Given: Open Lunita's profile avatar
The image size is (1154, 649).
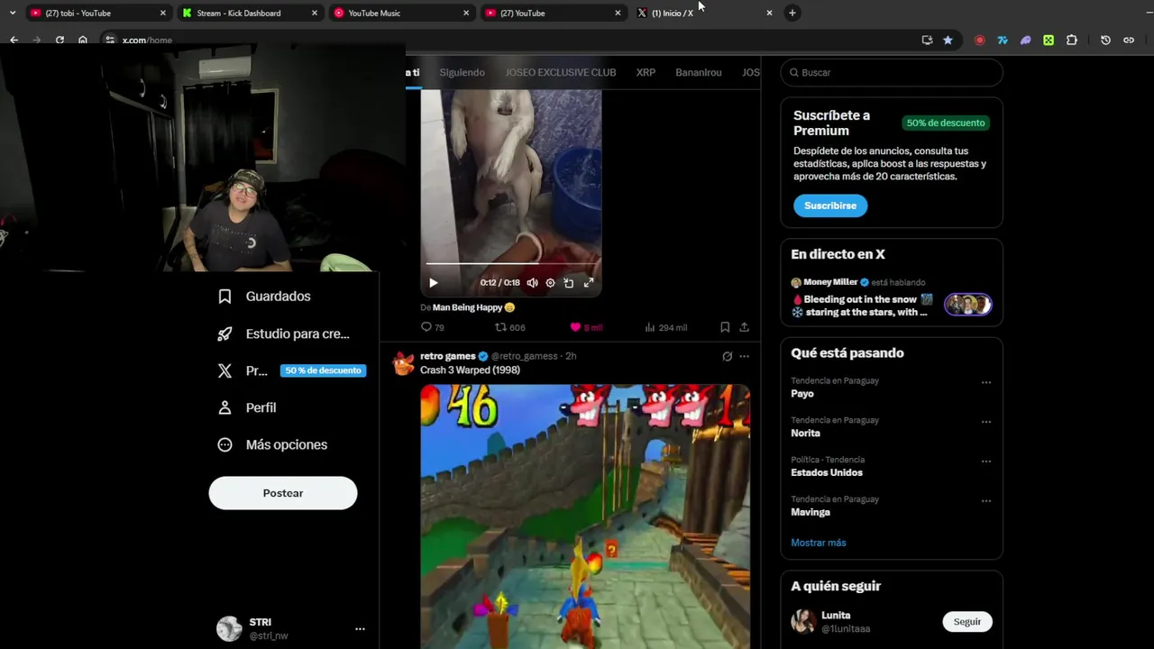Looking at the screenshot, I should [x=803, y=621].
